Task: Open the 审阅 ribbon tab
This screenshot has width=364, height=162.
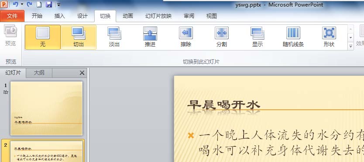Action: click(189, 16)
